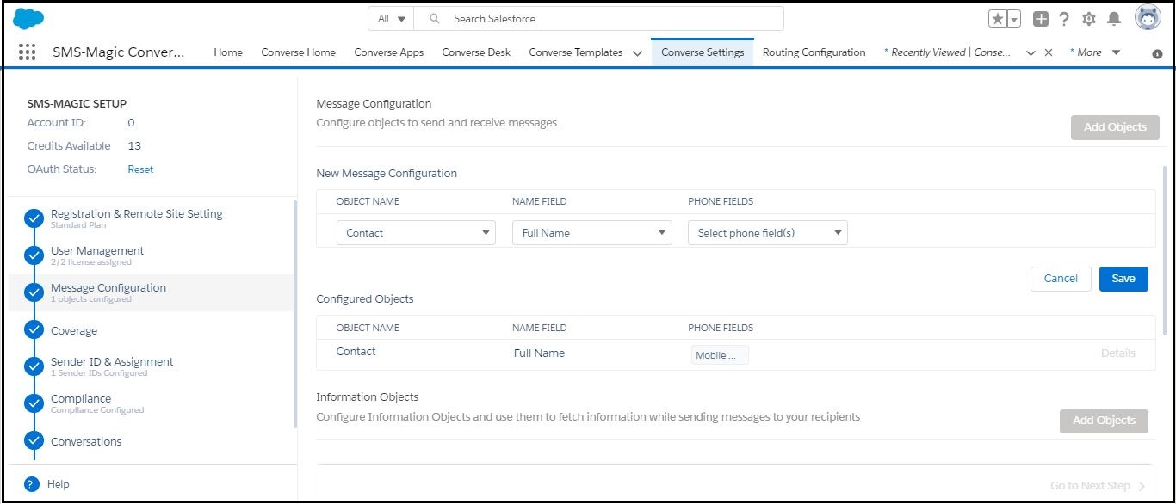1176x504 pixels.
Task: Open the search scope 'All' dropdown
Action: [392, 18]
